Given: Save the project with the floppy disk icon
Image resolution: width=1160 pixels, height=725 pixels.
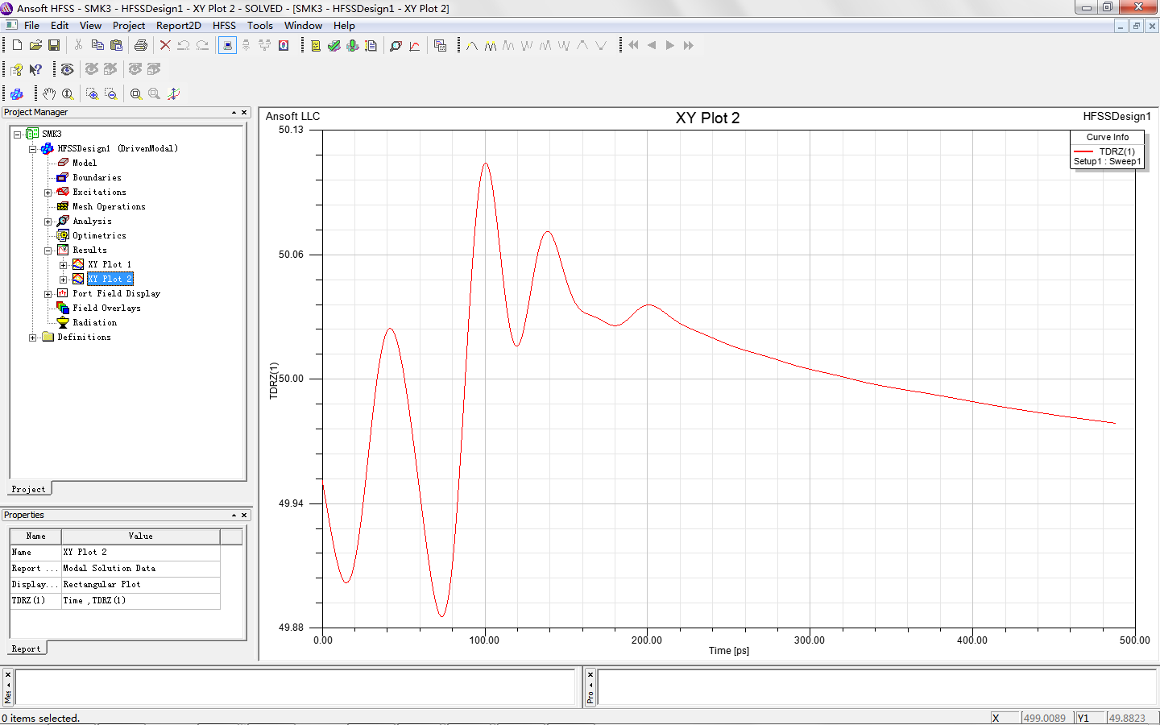Looking at the screenshot, I should click(x=54, y=46).
